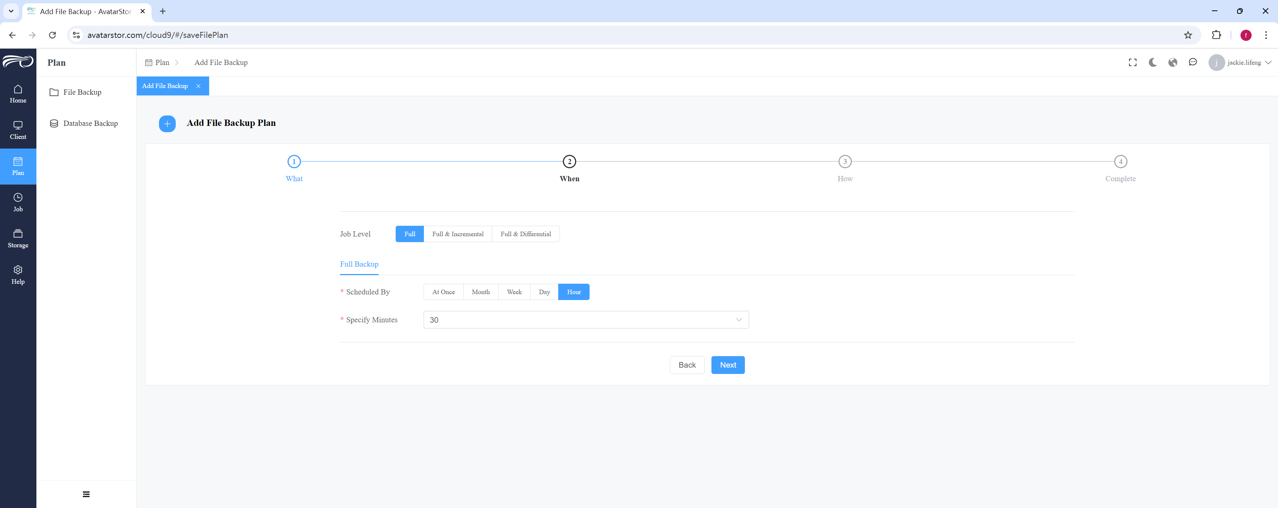Click the jackie.lifeng user avatar
This screenshot has width=1278, height=508.
pyautogui.click(x=1216, y=62)
